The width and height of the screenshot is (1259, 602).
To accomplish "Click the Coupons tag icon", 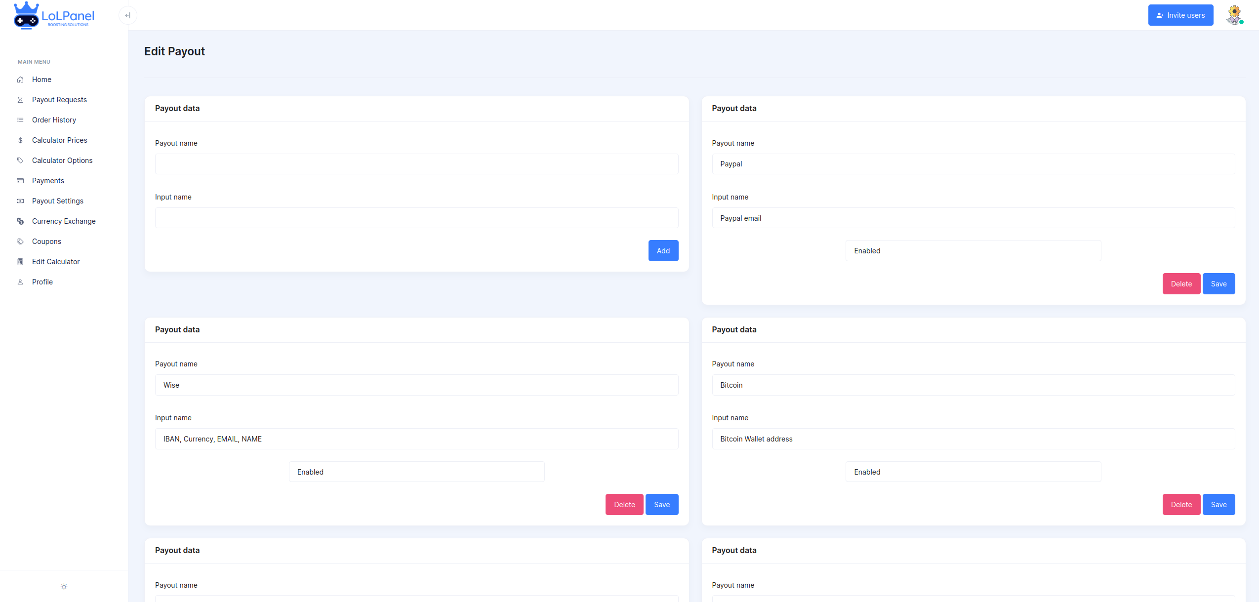I will (20, 241).
